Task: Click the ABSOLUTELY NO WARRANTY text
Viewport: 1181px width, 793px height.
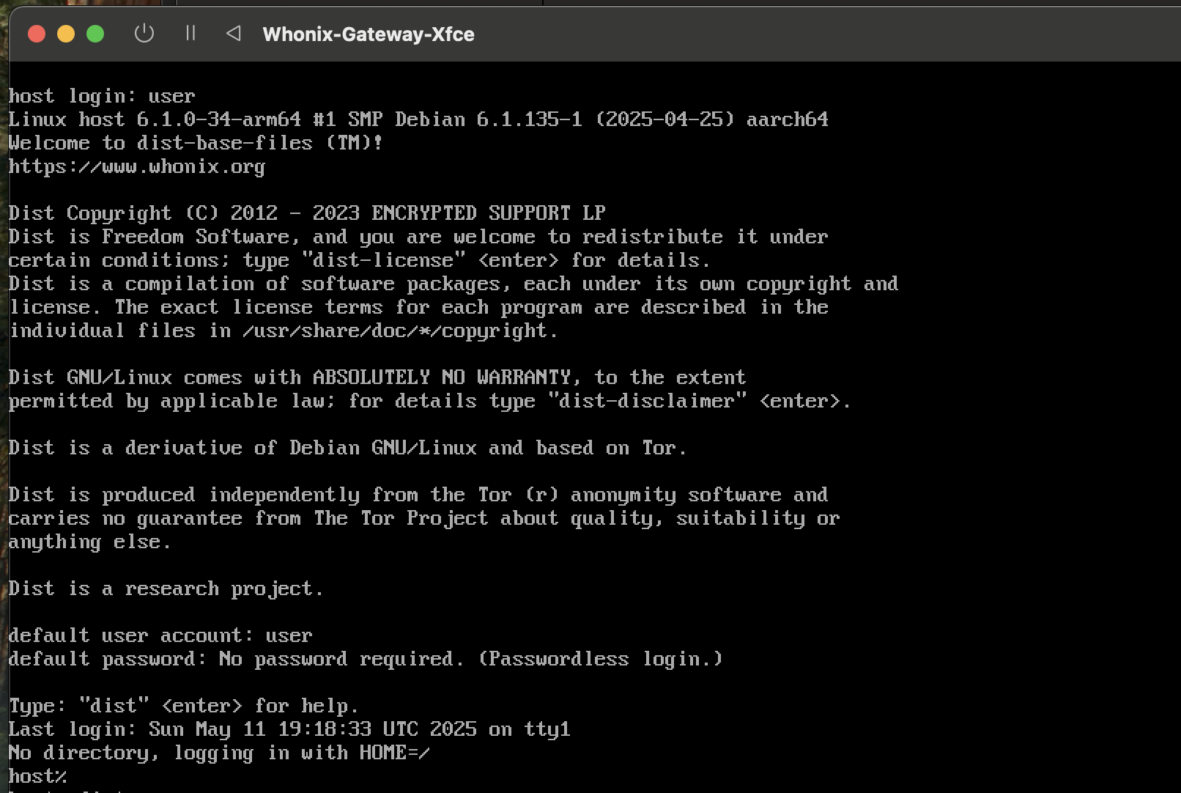Action: (x=442, y=377)
